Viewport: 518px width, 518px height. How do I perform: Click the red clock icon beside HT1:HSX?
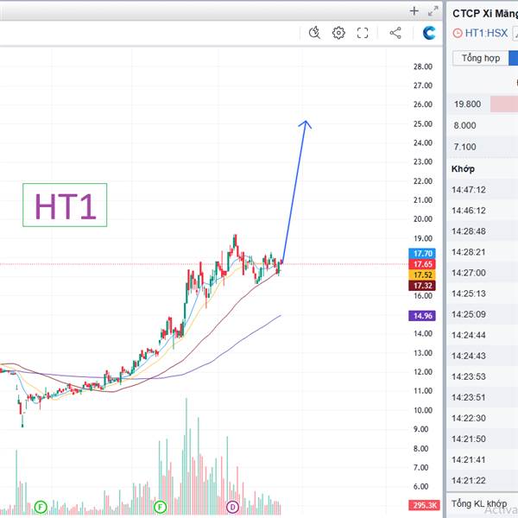point(458,33)
